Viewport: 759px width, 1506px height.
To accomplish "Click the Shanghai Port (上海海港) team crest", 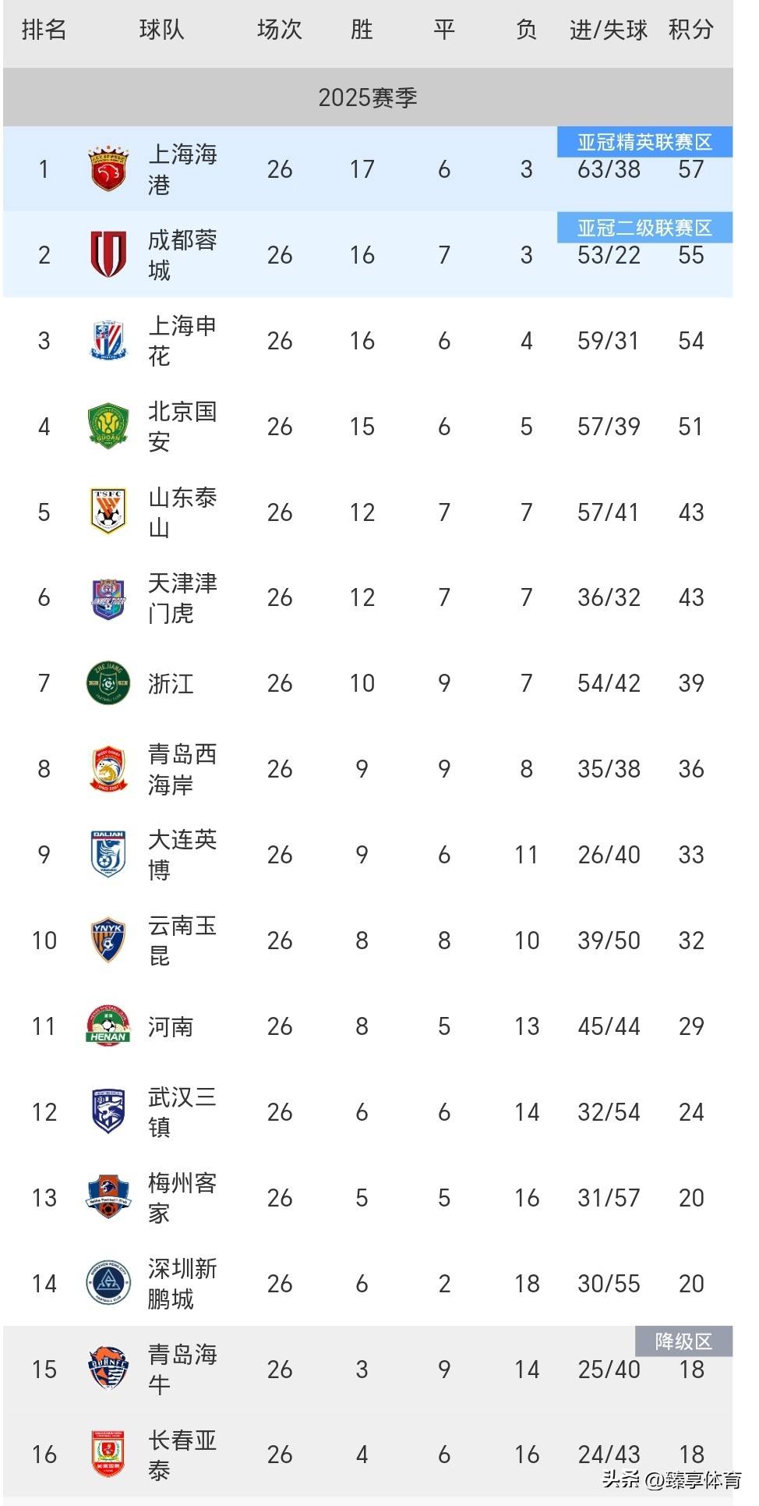I will tap(108, 168).
